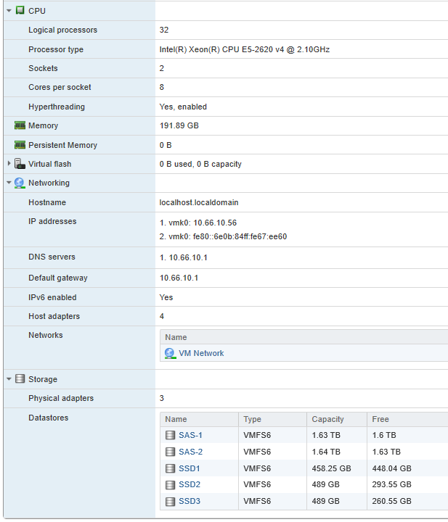448x522 pixels.
Task: Click the CPU chip icon
Action: pyautogui.click(x=20, y=11)
